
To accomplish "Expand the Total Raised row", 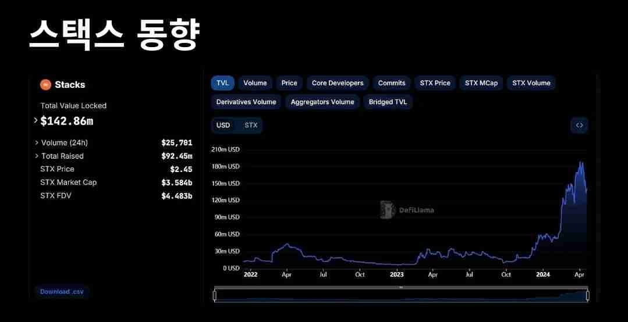I will pos(37,156).
